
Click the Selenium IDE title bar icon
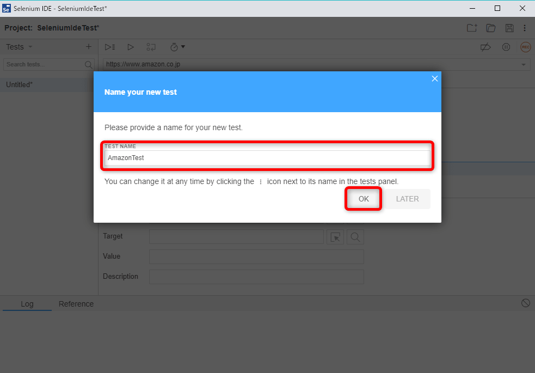click(7, 9)
